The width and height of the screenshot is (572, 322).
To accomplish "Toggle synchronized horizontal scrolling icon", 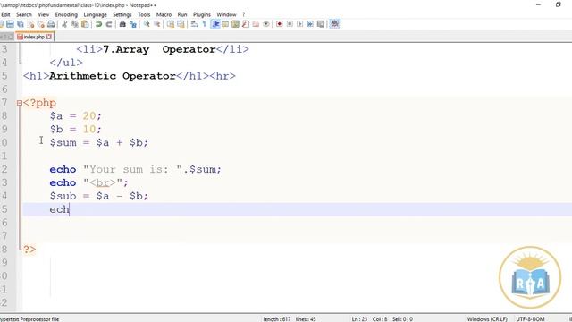I will (181, 24).
